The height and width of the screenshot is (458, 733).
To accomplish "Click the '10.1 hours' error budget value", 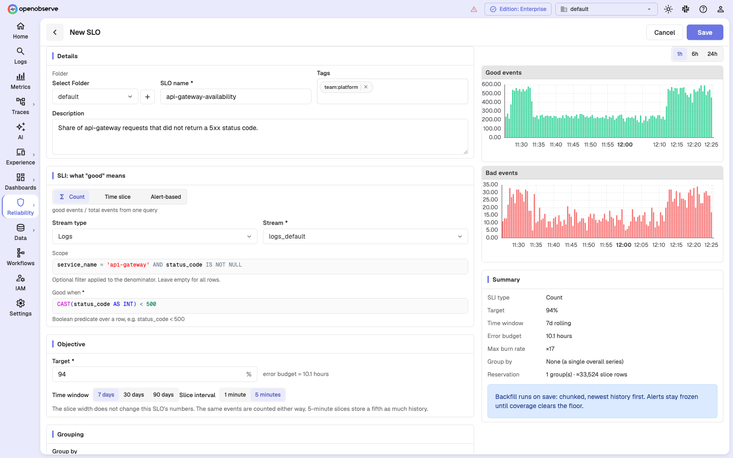I will [x=559, y=336].
